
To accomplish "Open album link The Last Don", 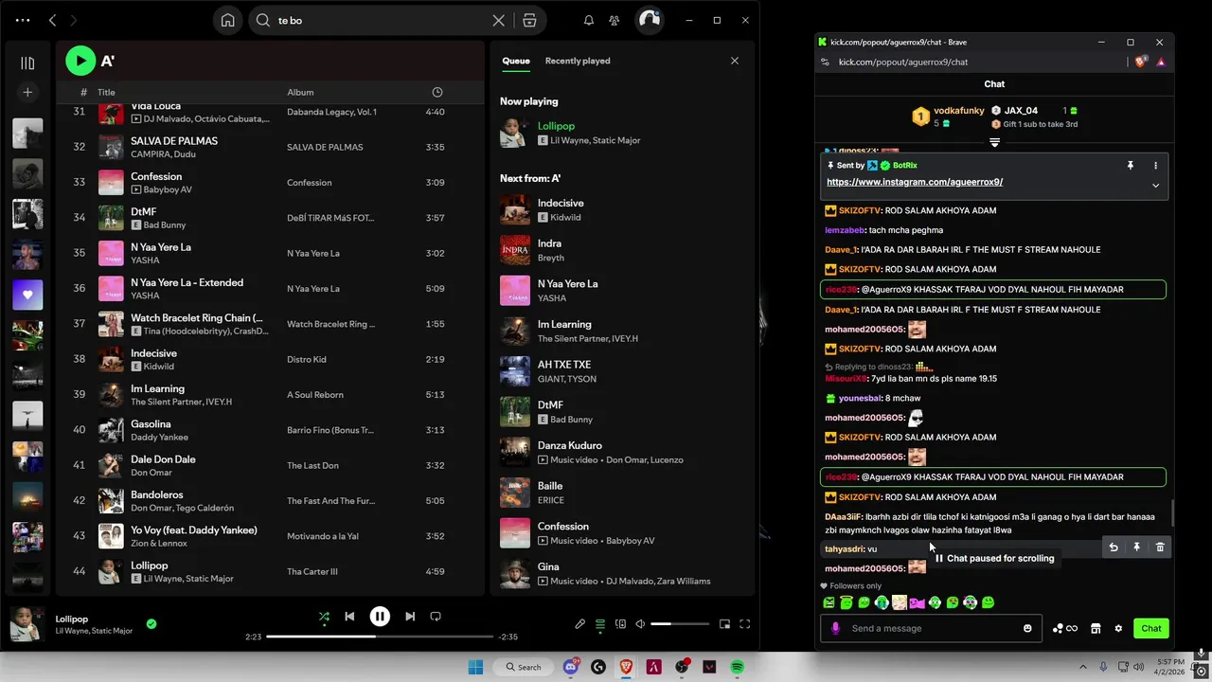I will point(312,465).
